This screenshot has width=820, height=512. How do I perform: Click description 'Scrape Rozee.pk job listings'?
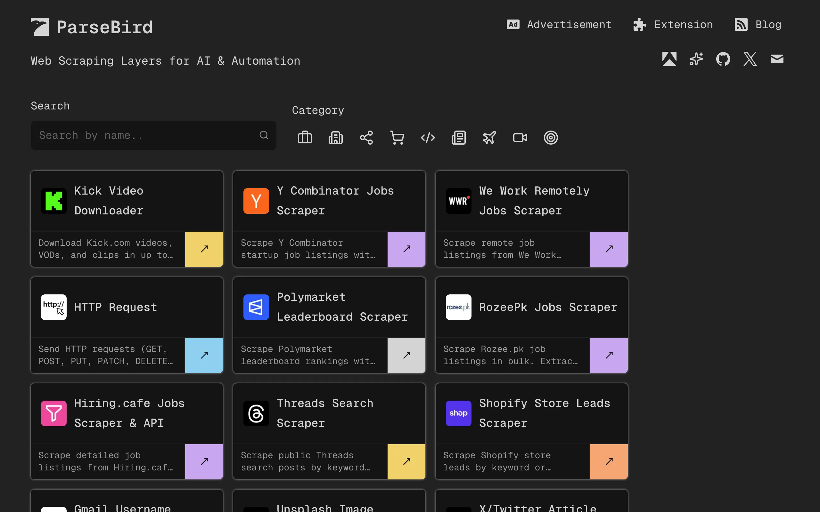pyautogui.click(x=511, y=355)
